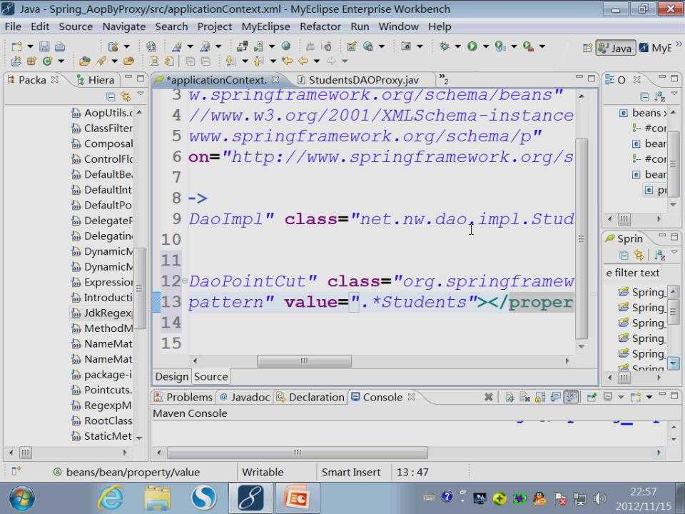Click the New Java Class green C icon
685x514 pixels.
coord(47,61)
